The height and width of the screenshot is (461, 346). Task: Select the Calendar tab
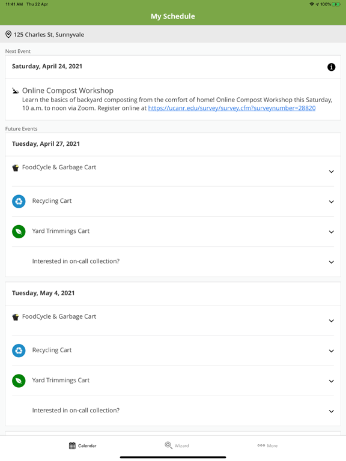(x=82, y=446)
